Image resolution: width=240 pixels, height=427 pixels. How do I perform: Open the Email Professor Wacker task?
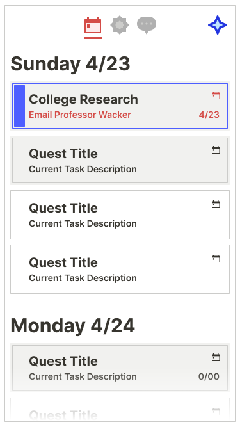coord(80,115)
